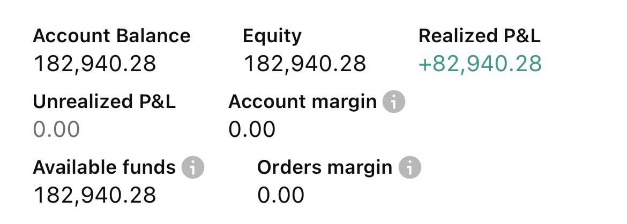Click the 0.00 value under Orders margin

point(280,195)
